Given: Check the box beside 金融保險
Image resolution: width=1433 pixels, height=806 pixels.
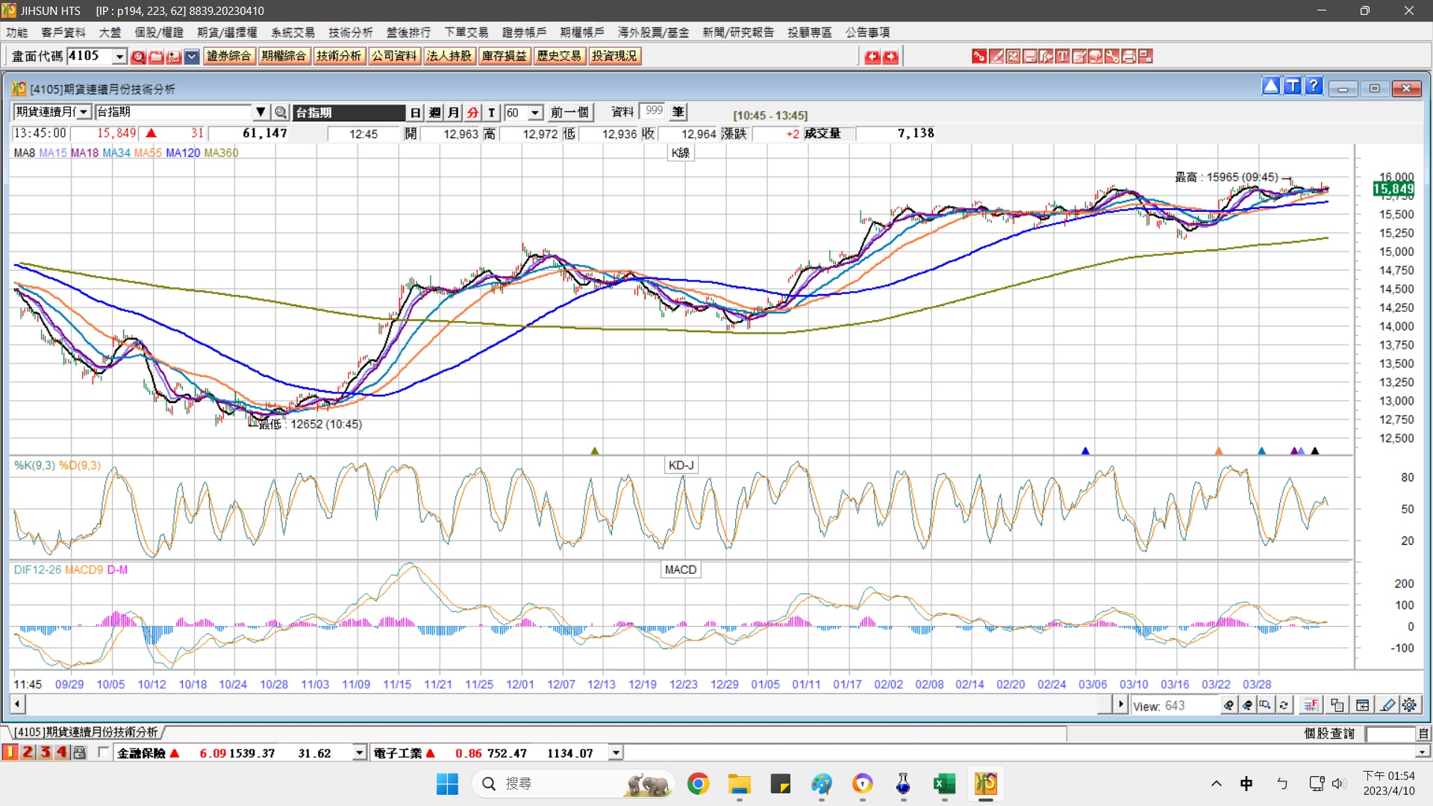Looking at the screenshot, I should point(104,752).
